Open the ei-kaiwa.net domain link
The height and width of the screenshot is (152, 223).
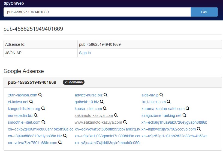[x=18, y=102]
